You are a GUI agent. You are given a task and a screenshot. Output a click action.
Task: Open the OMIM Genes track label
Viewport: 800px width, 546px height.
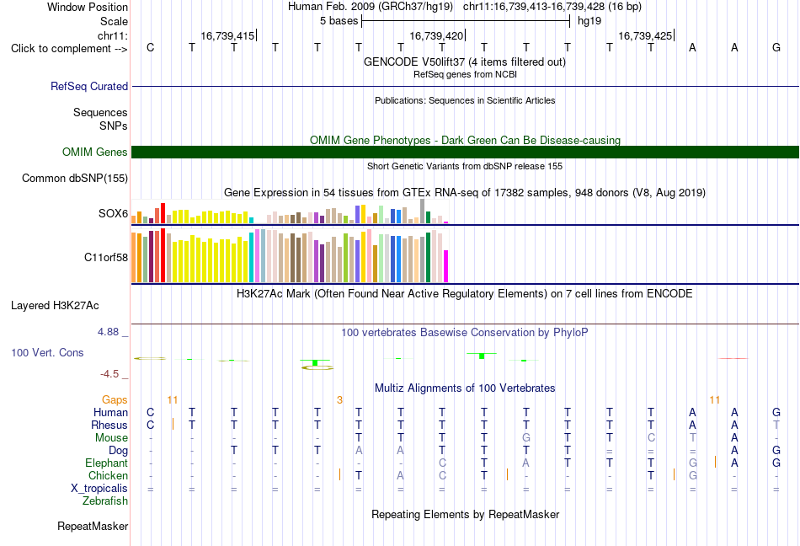[x=94, y=152]
